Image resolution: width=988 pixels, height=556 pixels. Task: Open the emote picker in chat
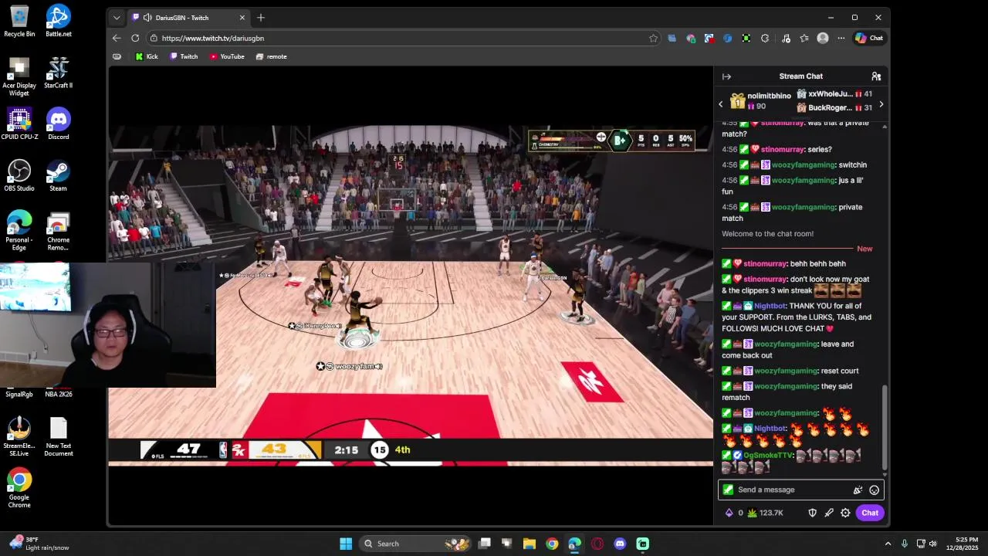pyautogui.click(x=874, y=490)
